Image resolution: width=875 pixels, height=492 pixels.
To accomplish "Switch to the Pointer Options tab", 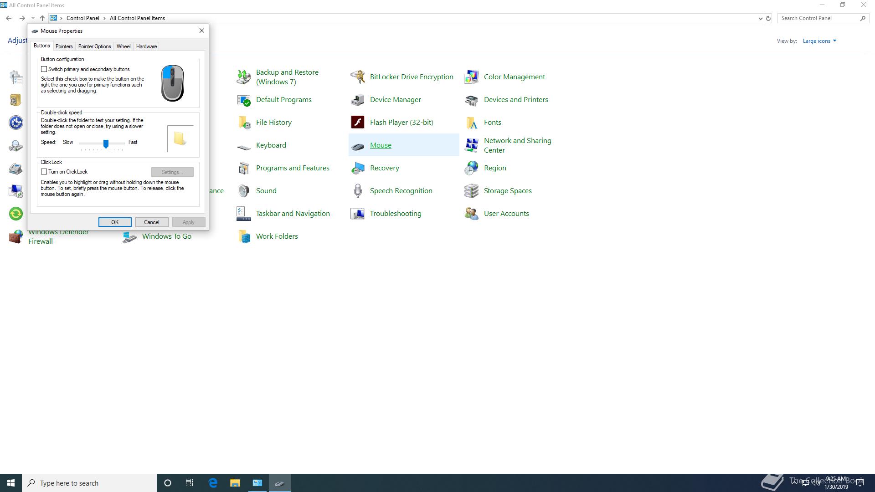I will (x=94, y=46).
